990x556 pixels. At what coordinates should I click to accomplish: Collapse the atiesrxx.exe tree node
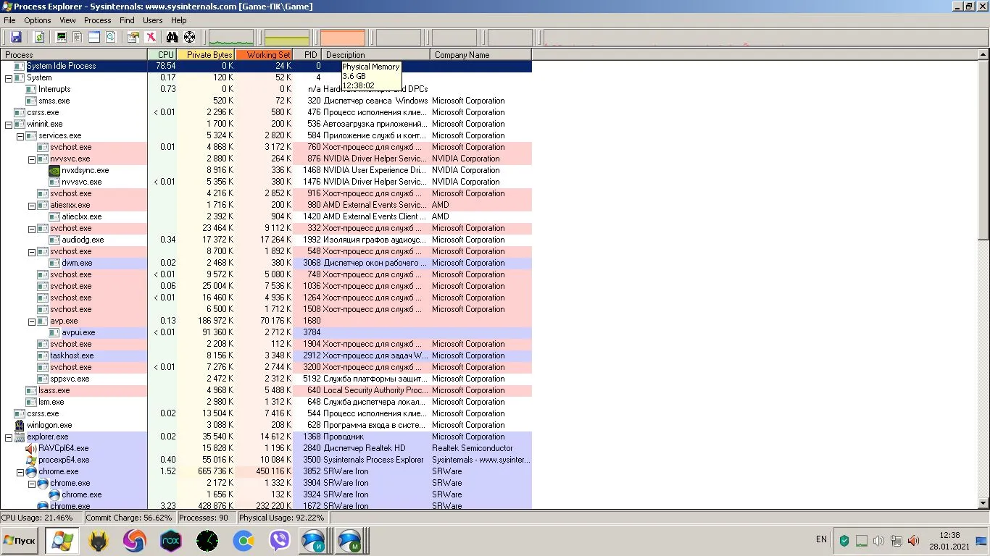32,206
